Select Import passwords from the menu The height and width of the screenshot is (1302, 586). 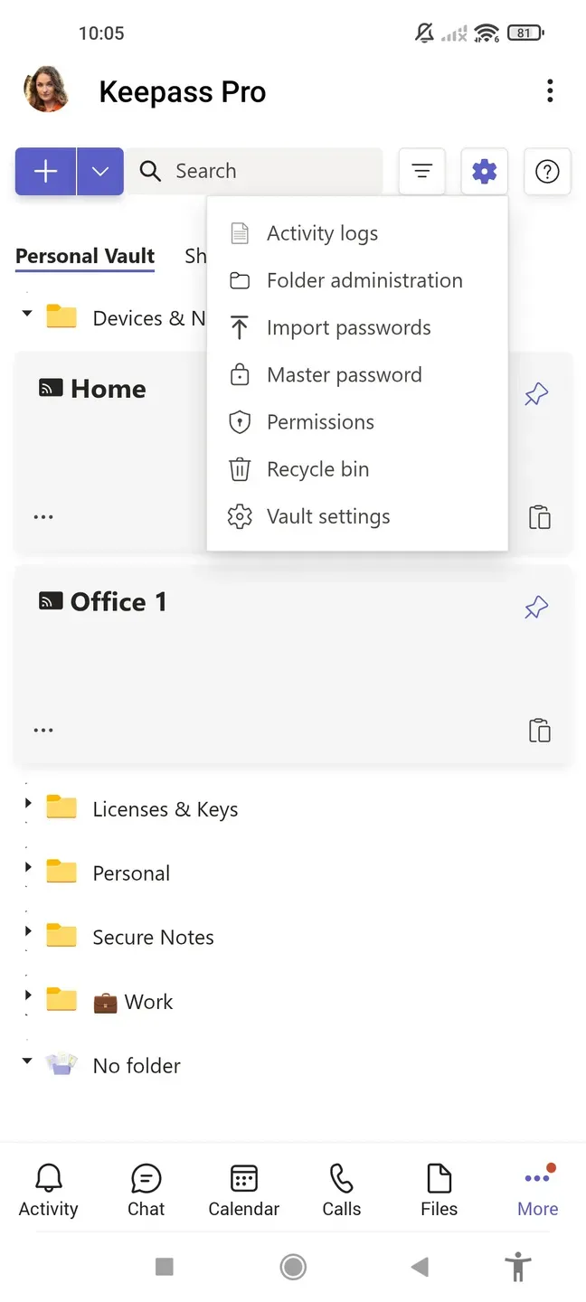(349, 327)
